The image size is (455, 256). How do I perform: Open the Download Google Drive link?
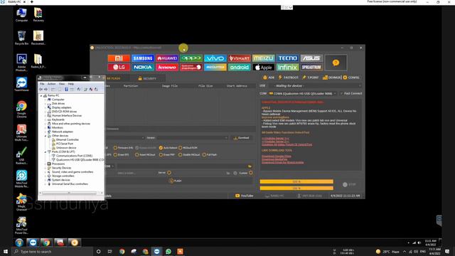[277, 156]
